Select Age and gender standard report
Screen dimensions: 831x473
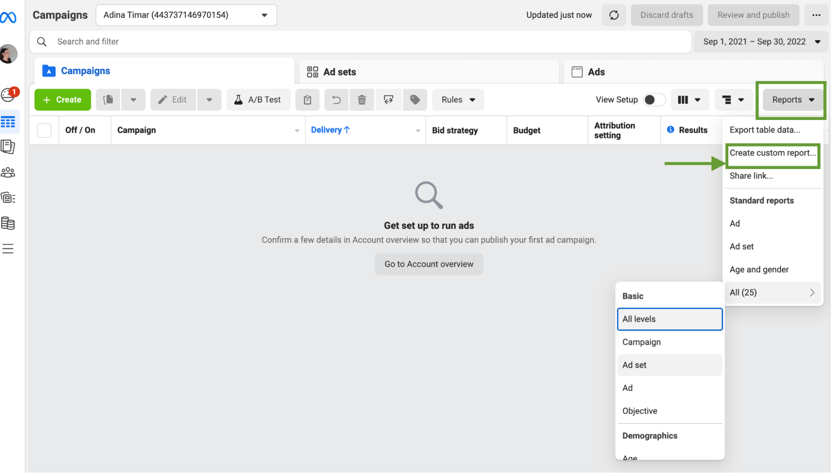tap(772, 270)
